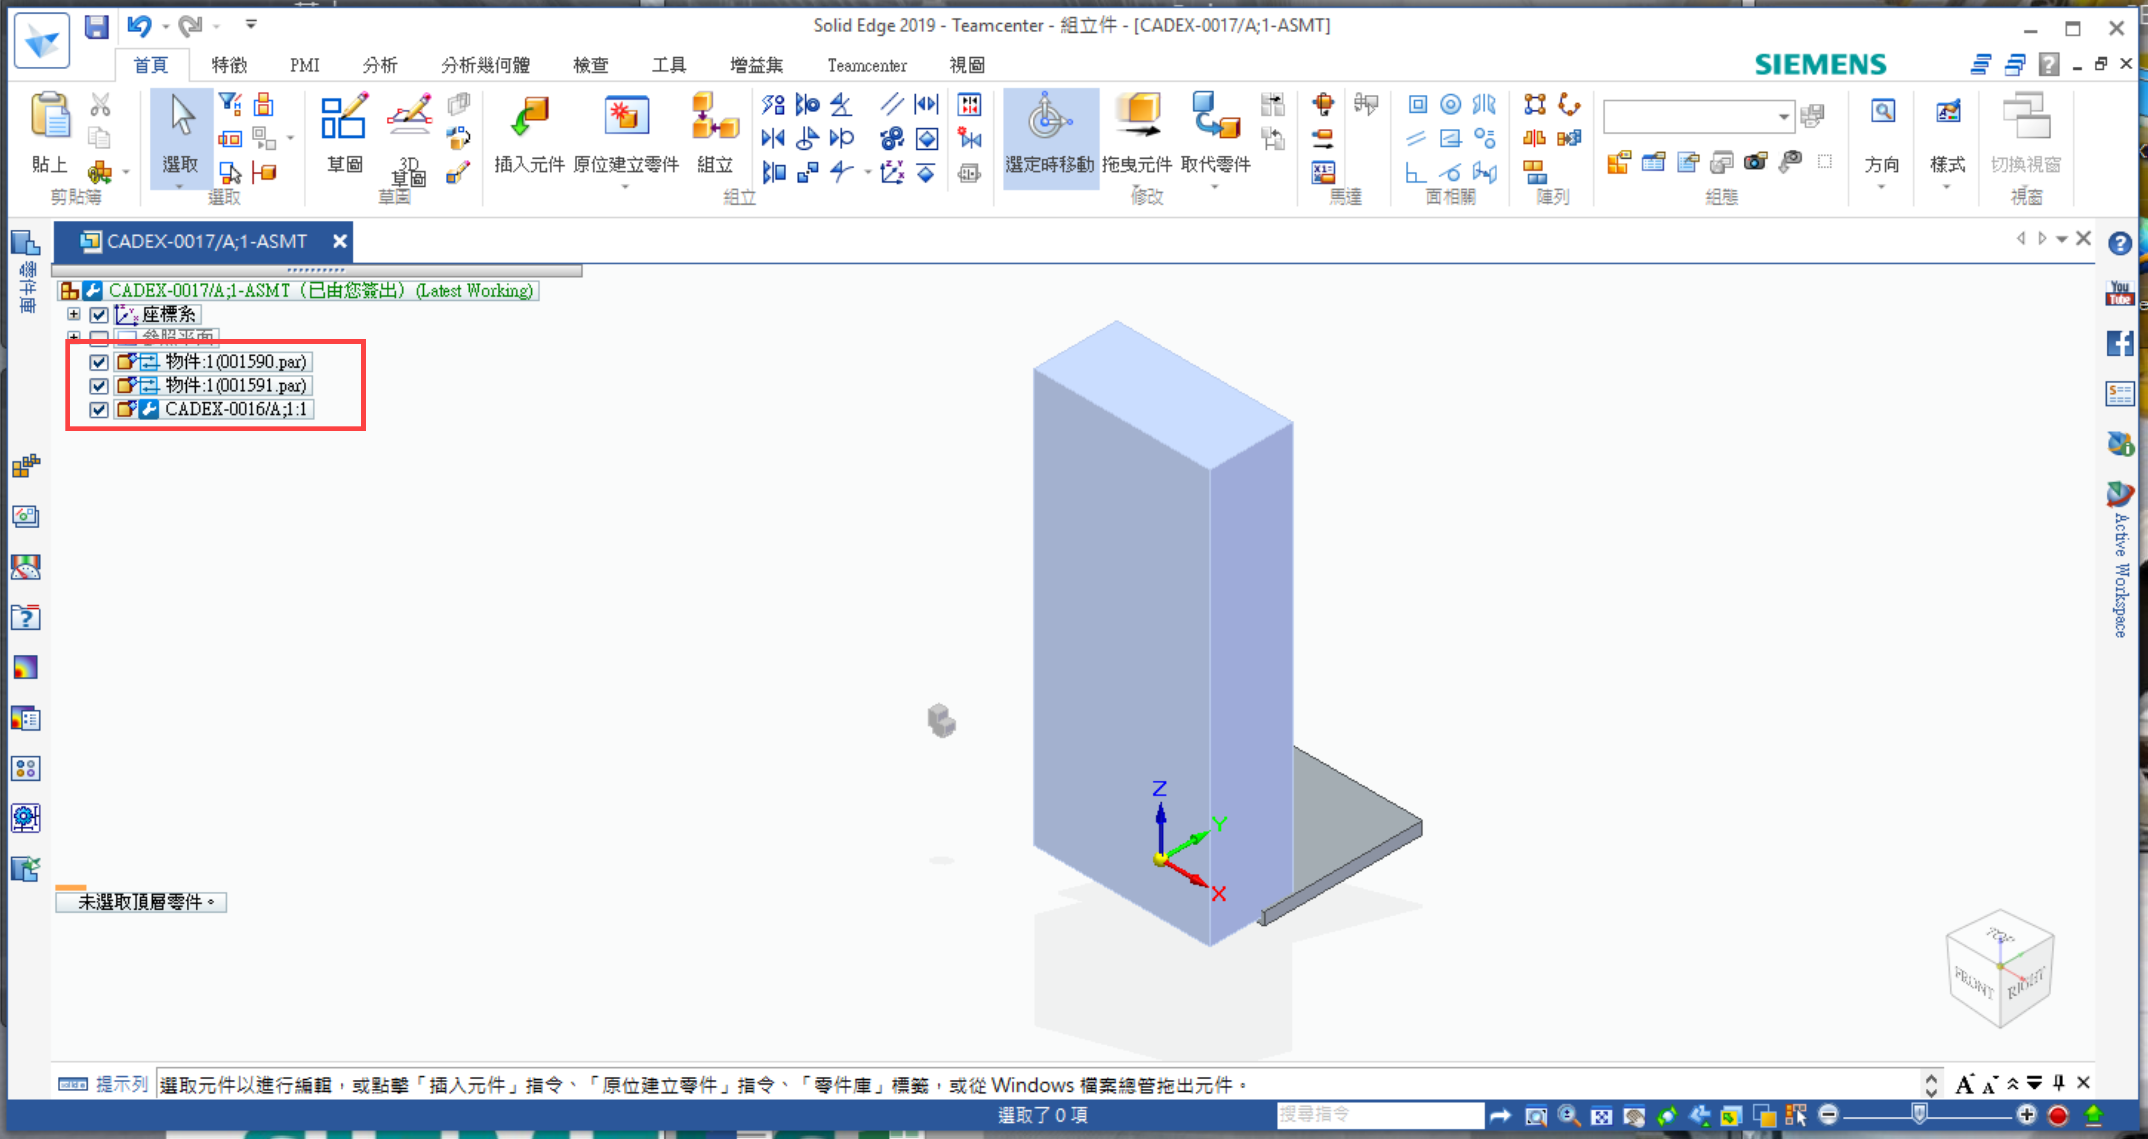The width and height of the screenshot is (2148, 1139).
Task: Open the configuration combo box dropdown
Action: point(1783,117)
